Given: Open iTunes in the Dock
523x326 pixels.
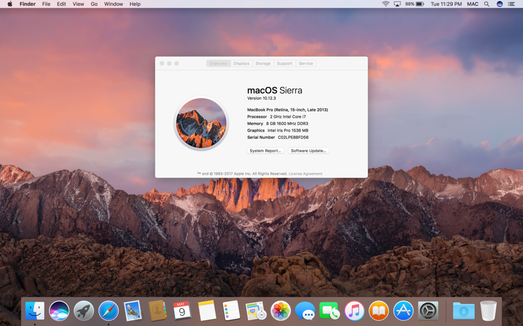Looking at the screenshot, I should coord(354,311).
